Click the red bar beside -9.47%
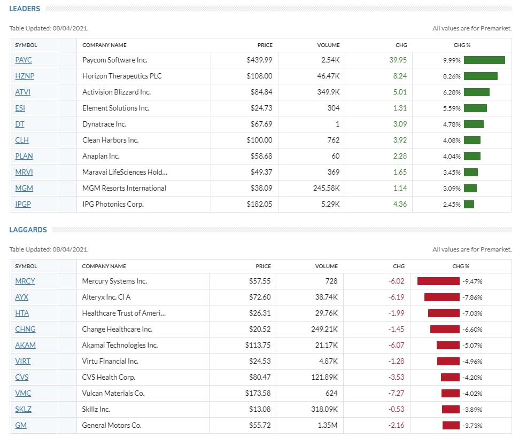This screenshot has height=439, width=519. [x=438, y=281]
